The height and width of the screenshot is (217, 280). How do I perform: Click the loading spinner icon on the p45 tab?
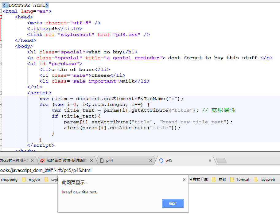point(161,161)
